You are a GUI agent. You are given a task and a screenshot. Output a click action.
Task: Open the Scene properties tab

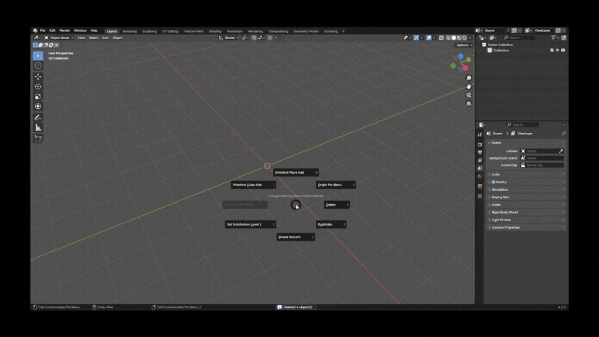pyautogui.click(x=480, y=168)
